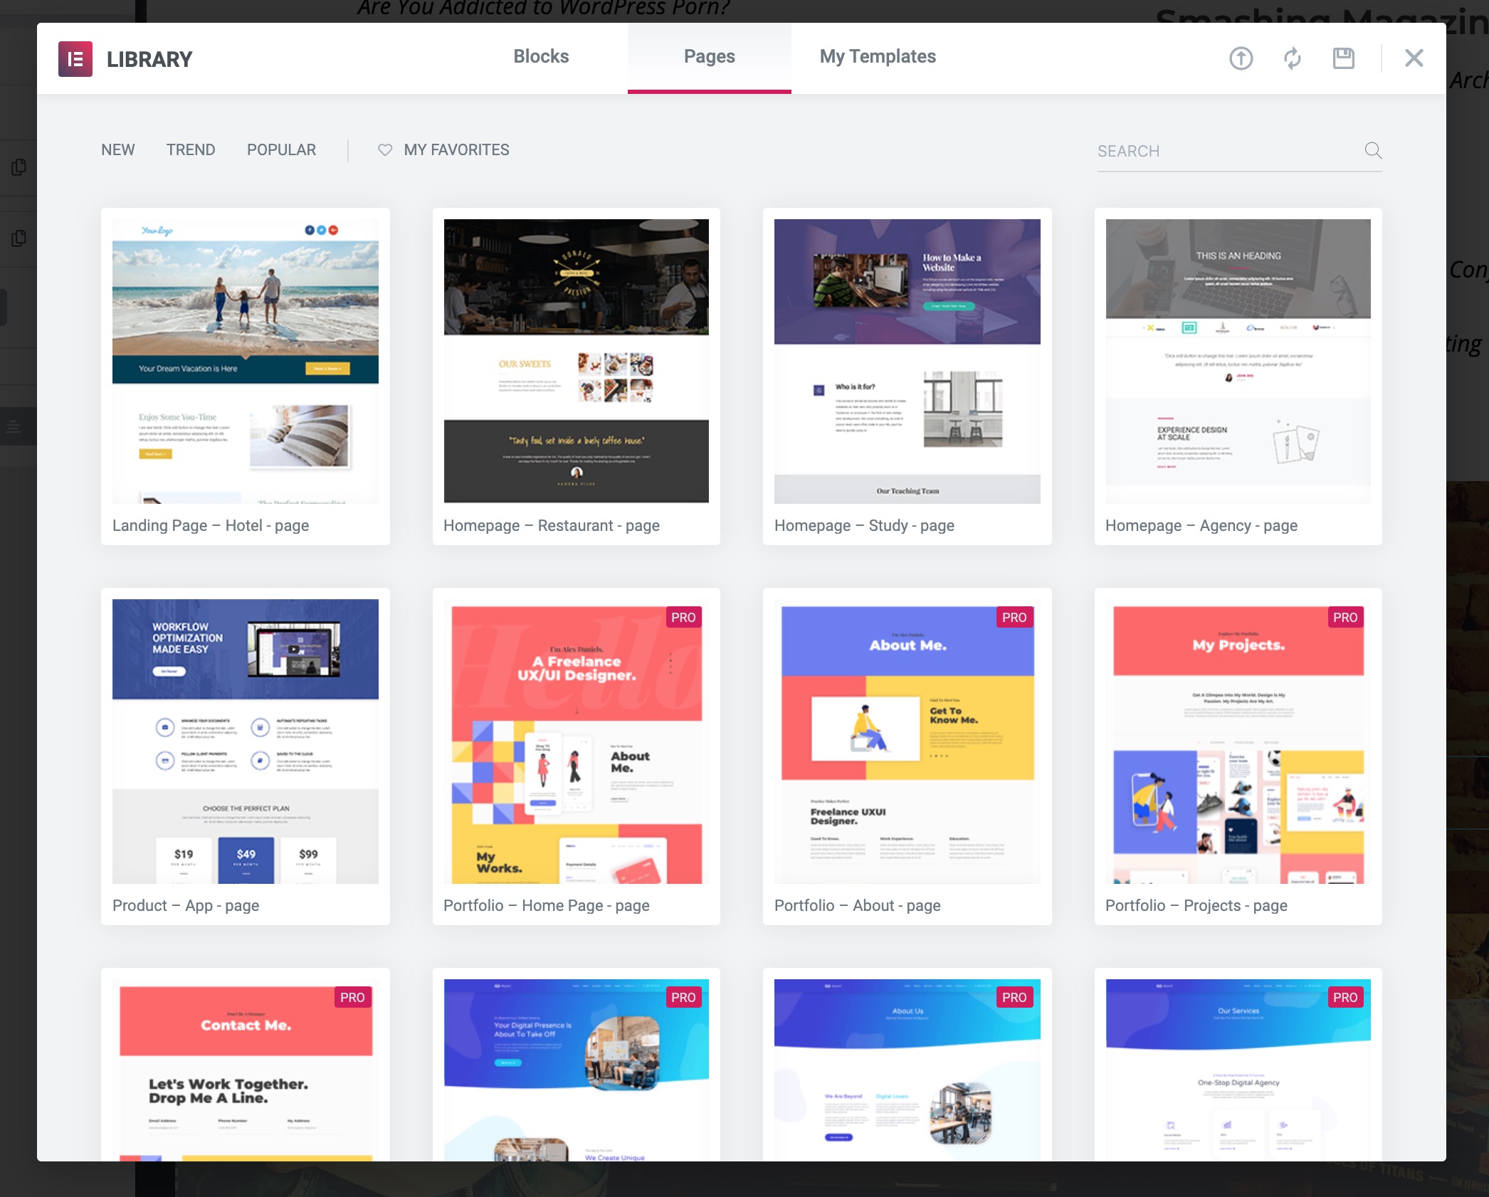Click the Elementor Library save icon
The height and width of the screenshot is (1197, 1489).
(1342, 58)
